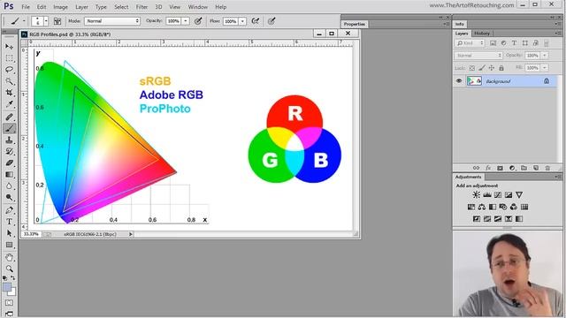The image size is (566, 318).
Task: Create a new layer
Action: point(536,168)
